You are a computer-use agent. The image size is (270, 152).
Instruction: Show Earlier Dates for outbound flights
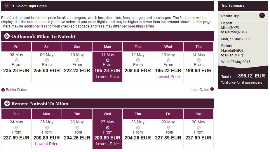pyautogui.click(x=16, y=90)
